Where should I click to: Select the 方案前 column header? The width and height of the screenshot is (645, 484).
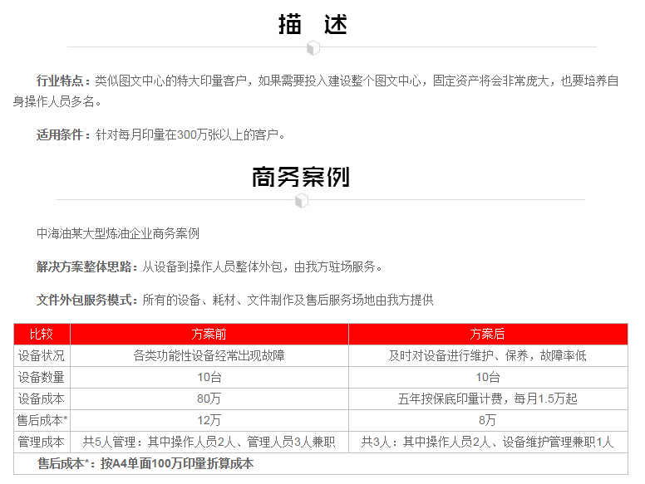(209, 334)
